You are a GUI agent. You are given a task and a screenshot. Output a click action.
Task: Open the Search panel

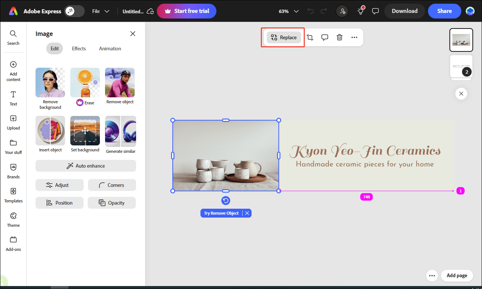(13, 37)
